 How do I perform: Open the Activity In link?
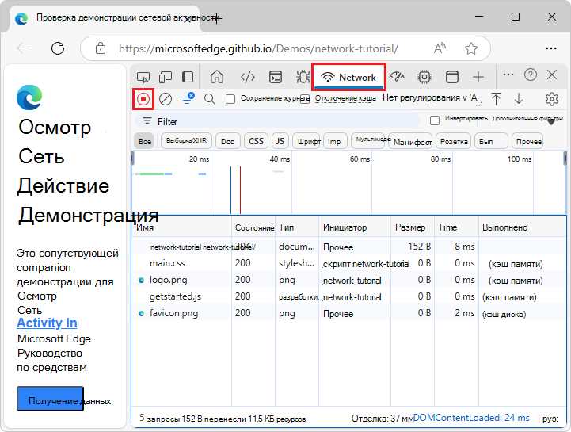[47, 323]
